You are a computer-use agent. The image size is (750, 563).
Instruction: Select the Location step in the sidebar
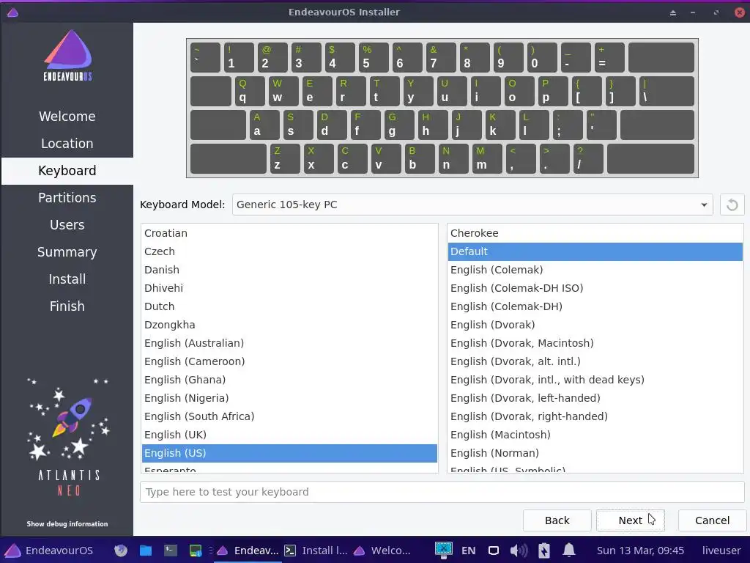[67, 144]
